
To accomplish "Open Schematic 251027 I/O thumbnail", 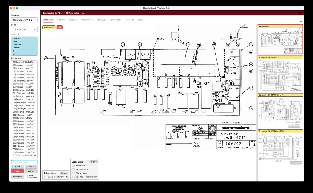I will coord(280,74).
